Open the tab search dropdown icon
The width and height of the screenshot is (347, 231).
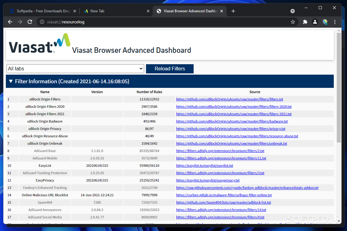click(x=293, y=11)
